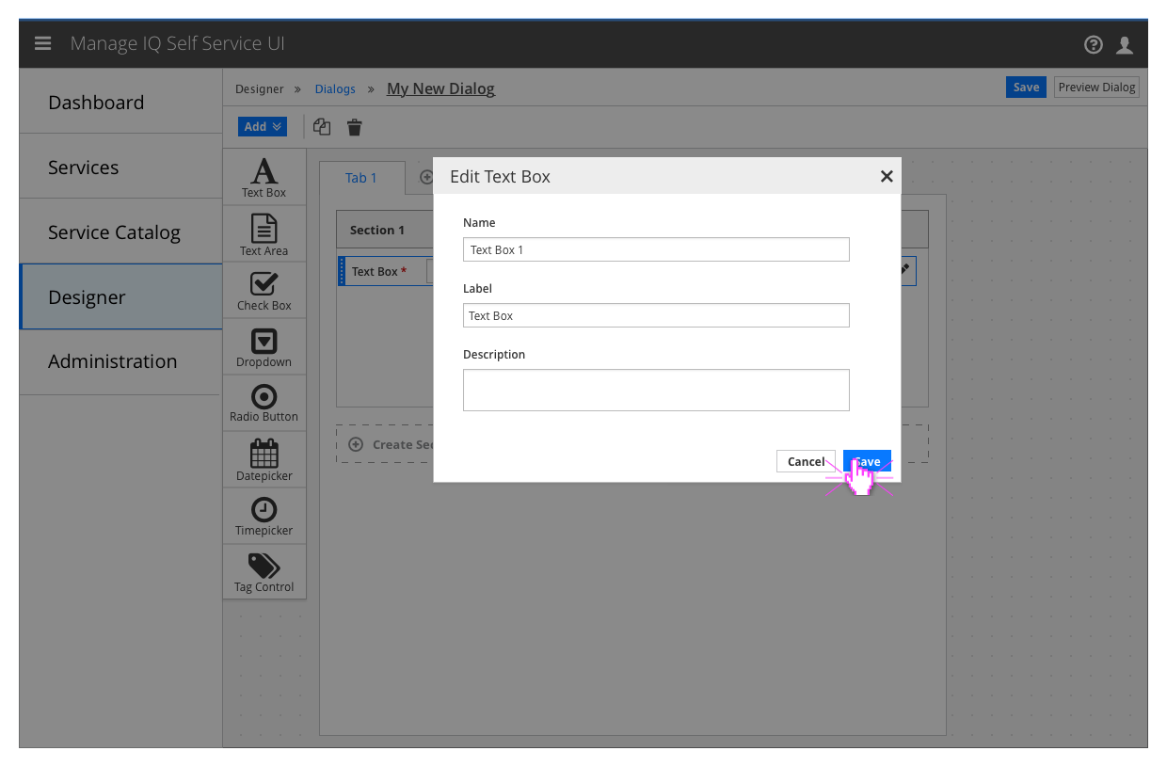Select the Radio Button component
Viewport: 1167px width, 767px height.
(x=264, y=403)
